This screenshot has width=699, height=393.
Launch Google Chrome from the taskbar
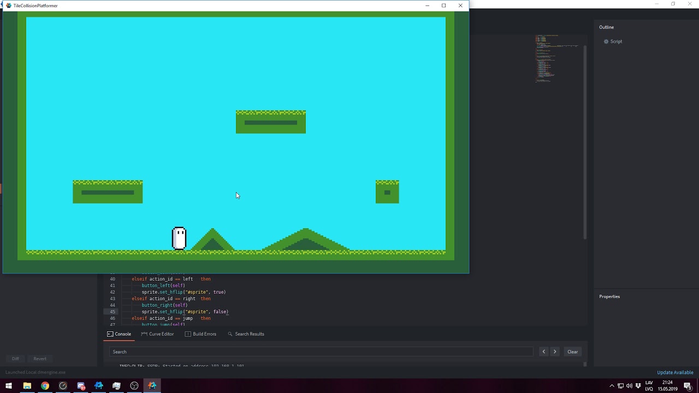point(45,386)
